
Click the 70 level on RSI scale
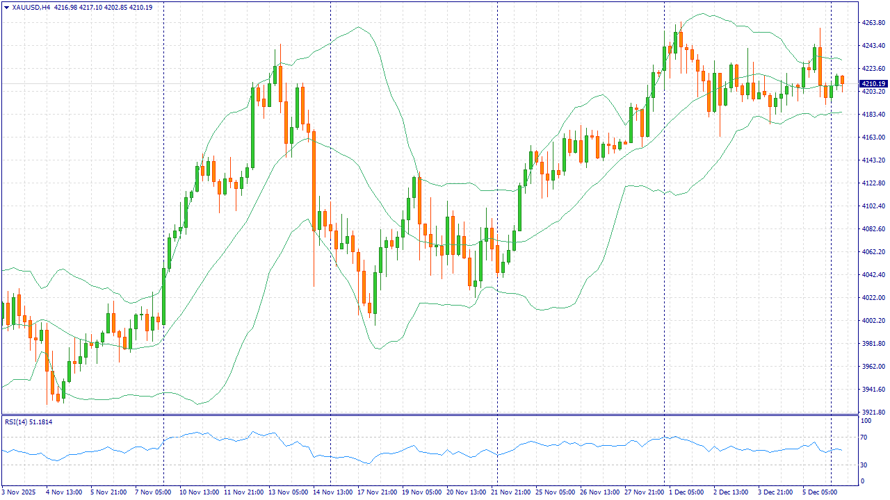[x=866, y=437]
